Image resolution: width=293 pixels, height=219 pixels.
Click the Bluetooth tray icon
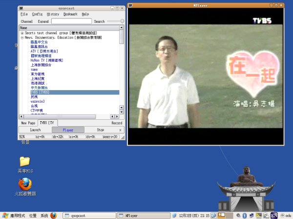[245, 215]
